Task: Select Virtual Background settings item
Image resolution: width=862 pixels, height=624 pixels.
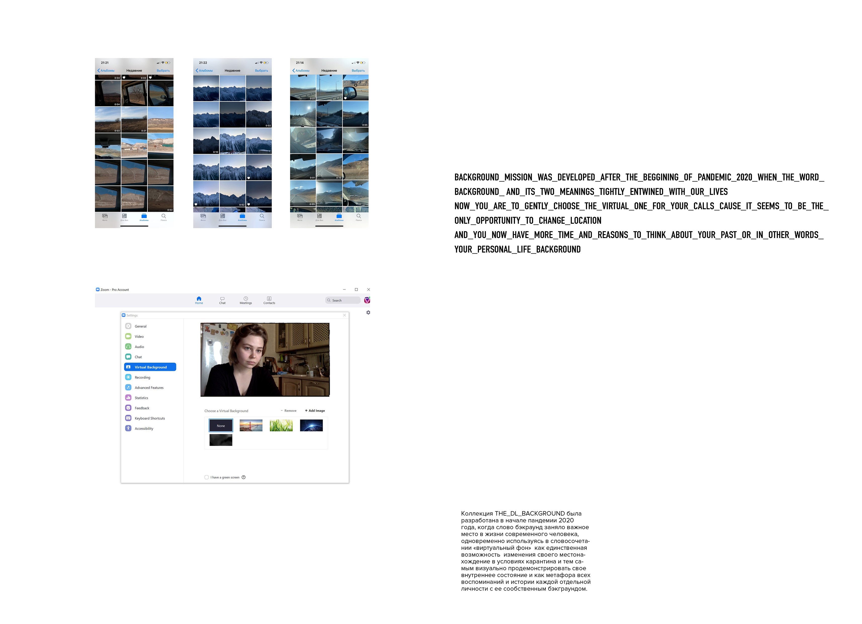Action: pos(150,367)
